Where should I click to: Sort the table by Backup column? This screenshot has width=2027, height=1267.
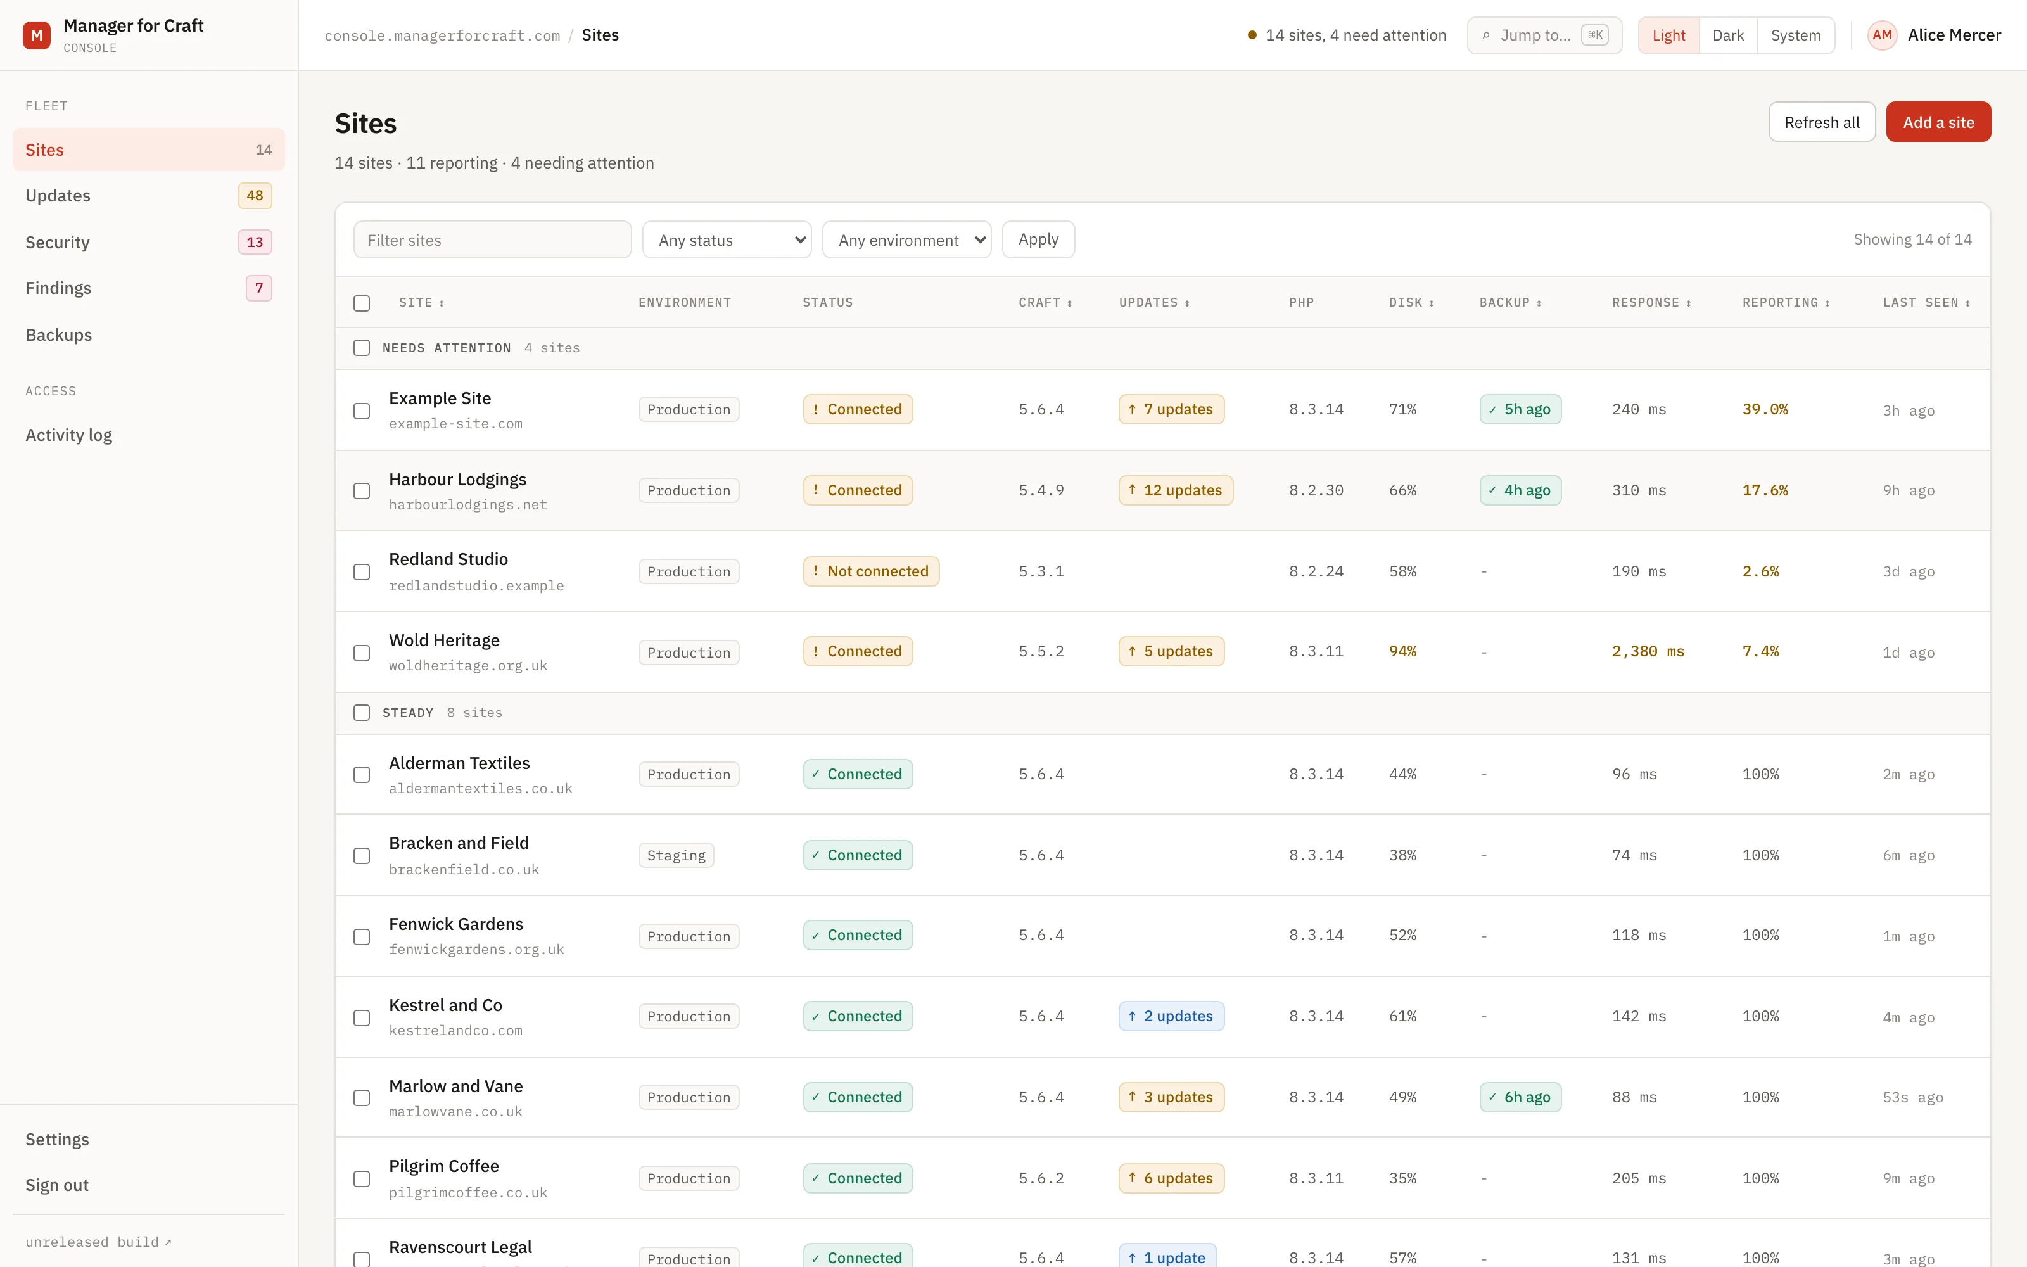[1509, 303]
